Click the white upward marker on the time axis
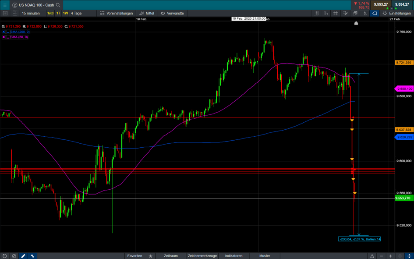Image resolution: width=414 pixels, height=259 pixels. (356, 23)
